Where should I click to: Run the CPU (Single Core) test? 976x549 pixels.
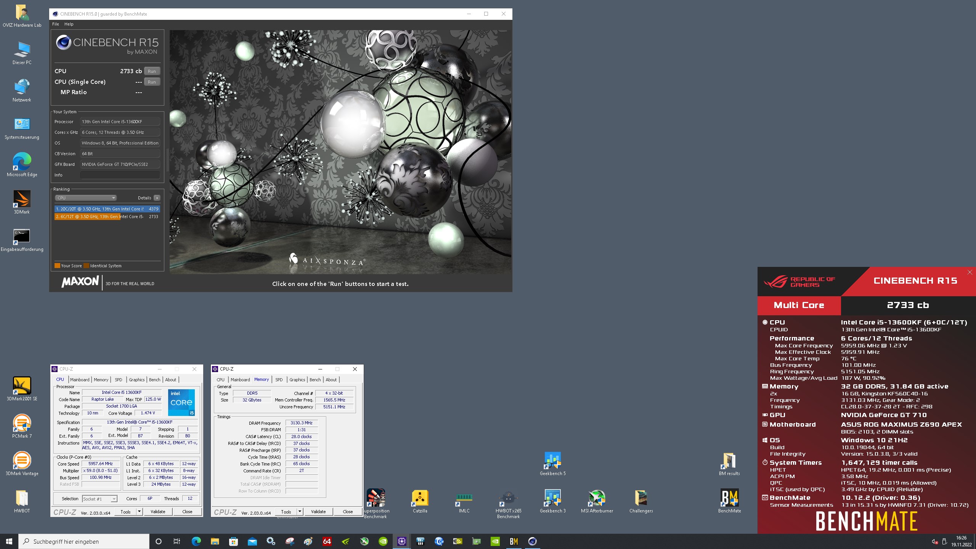pos(152,82)
